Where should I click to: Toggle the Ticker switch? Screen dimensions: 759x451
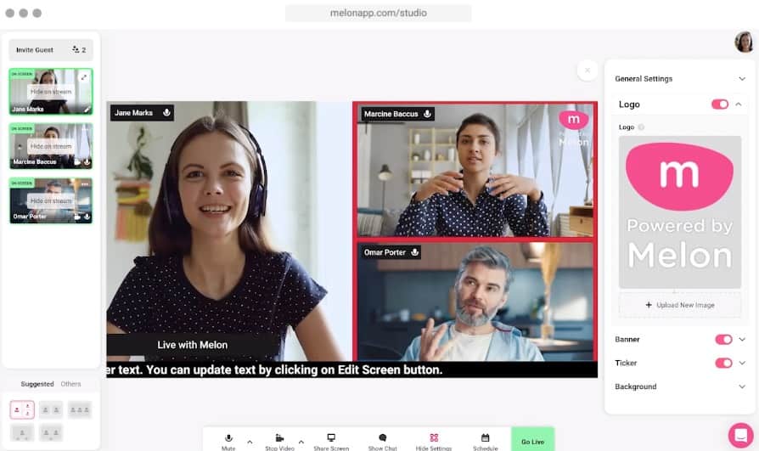[723, 363]
